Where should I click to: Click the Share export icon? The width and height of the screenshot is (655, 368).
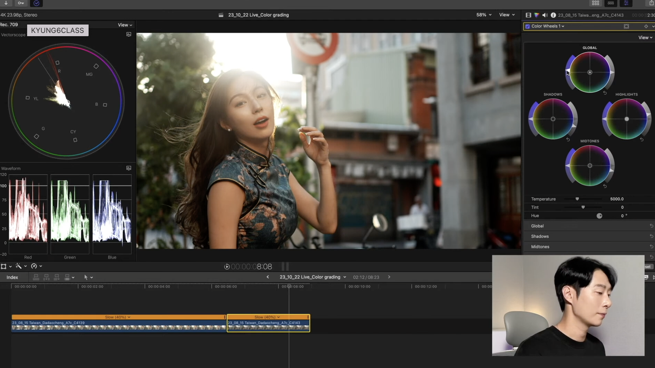click(651, 3)
